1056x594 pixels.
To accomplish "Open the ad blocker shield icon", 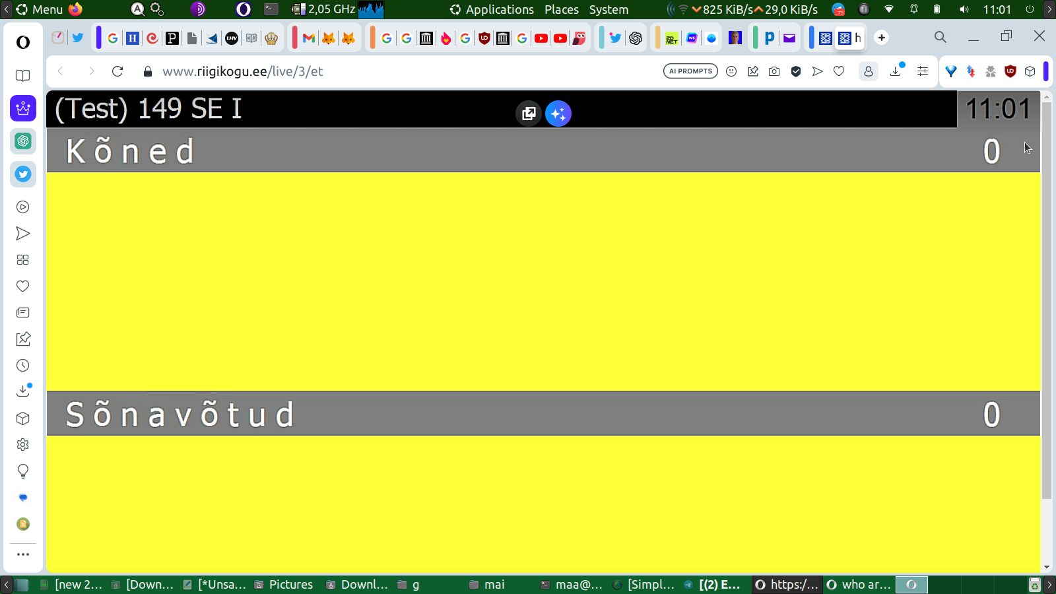I will [796, 71].
